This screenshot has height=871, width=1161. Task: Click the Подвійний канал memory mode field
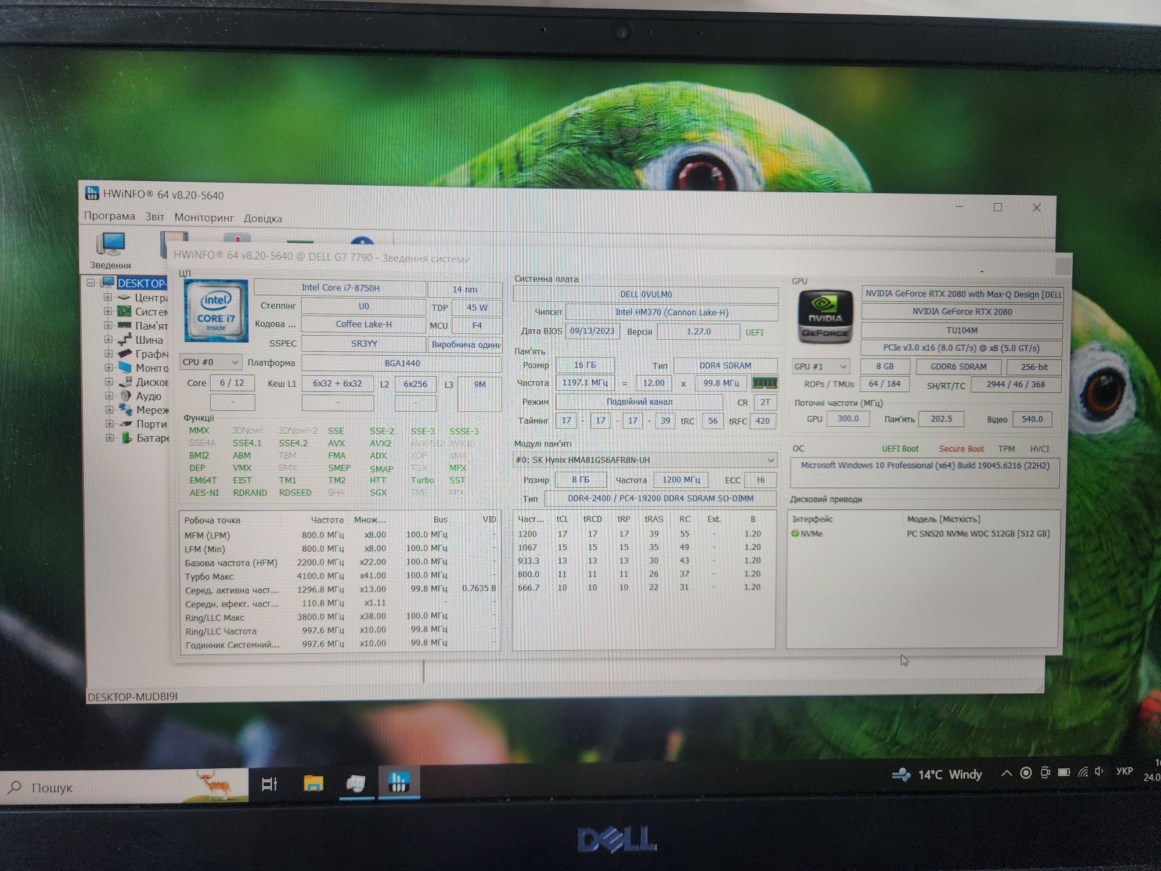coord(639,402)
